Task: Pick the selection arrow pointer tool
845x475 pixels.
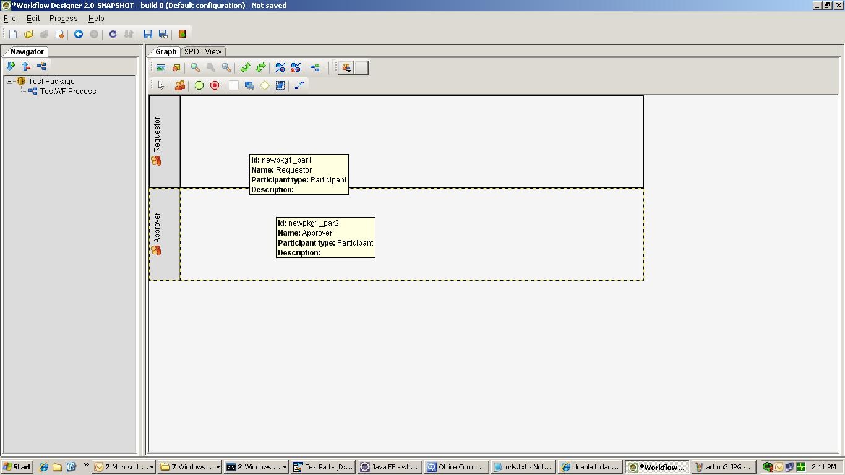Action: point(161,85)
